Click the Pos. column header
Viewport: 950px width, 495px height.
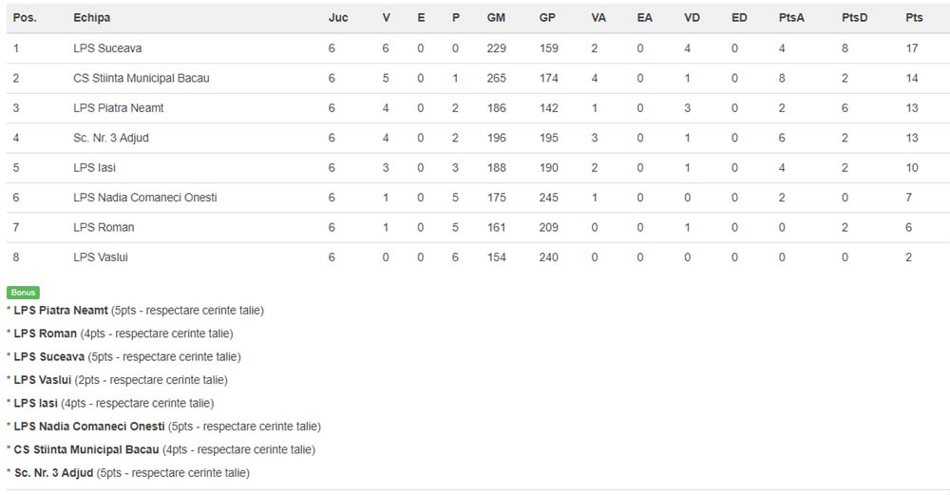pos(25,18)
